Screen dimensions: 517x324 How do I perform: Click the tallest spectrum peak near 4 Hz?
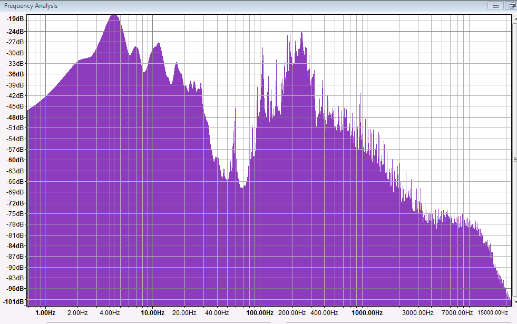pos(114,17)
